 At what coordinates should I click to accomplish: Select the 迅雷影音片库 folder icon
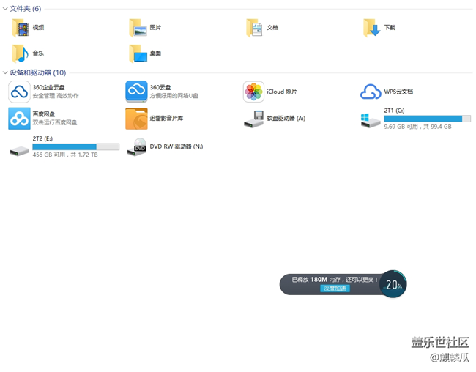136,119
